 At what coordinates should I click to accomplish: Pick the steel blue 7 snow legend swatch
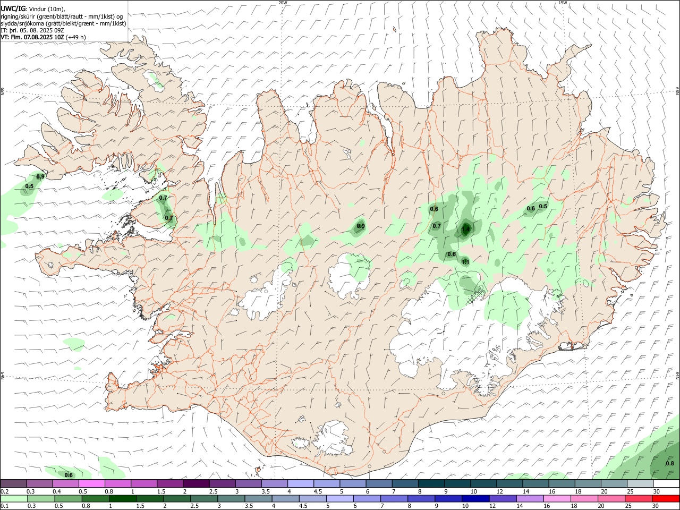tap(405, 484)
